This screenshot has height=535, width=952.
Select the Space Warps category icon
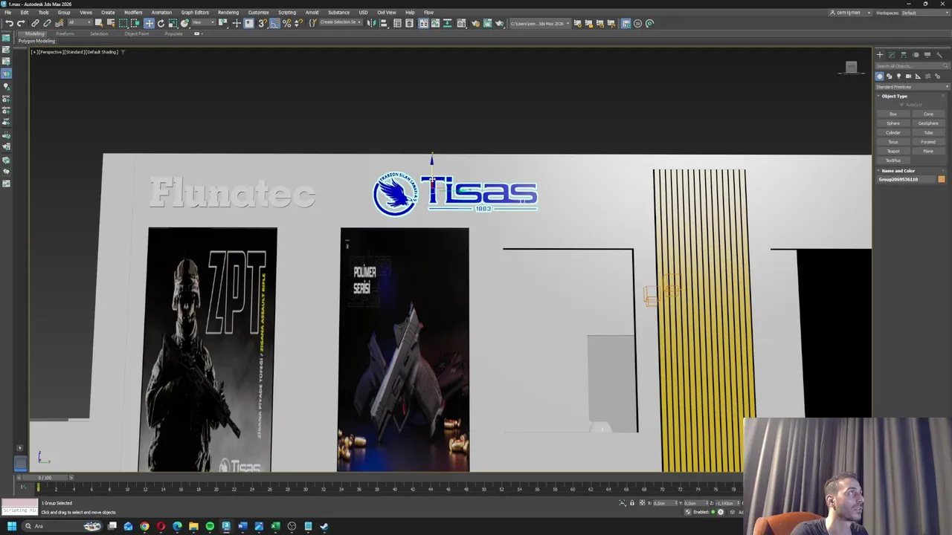(x=927, y=76)
